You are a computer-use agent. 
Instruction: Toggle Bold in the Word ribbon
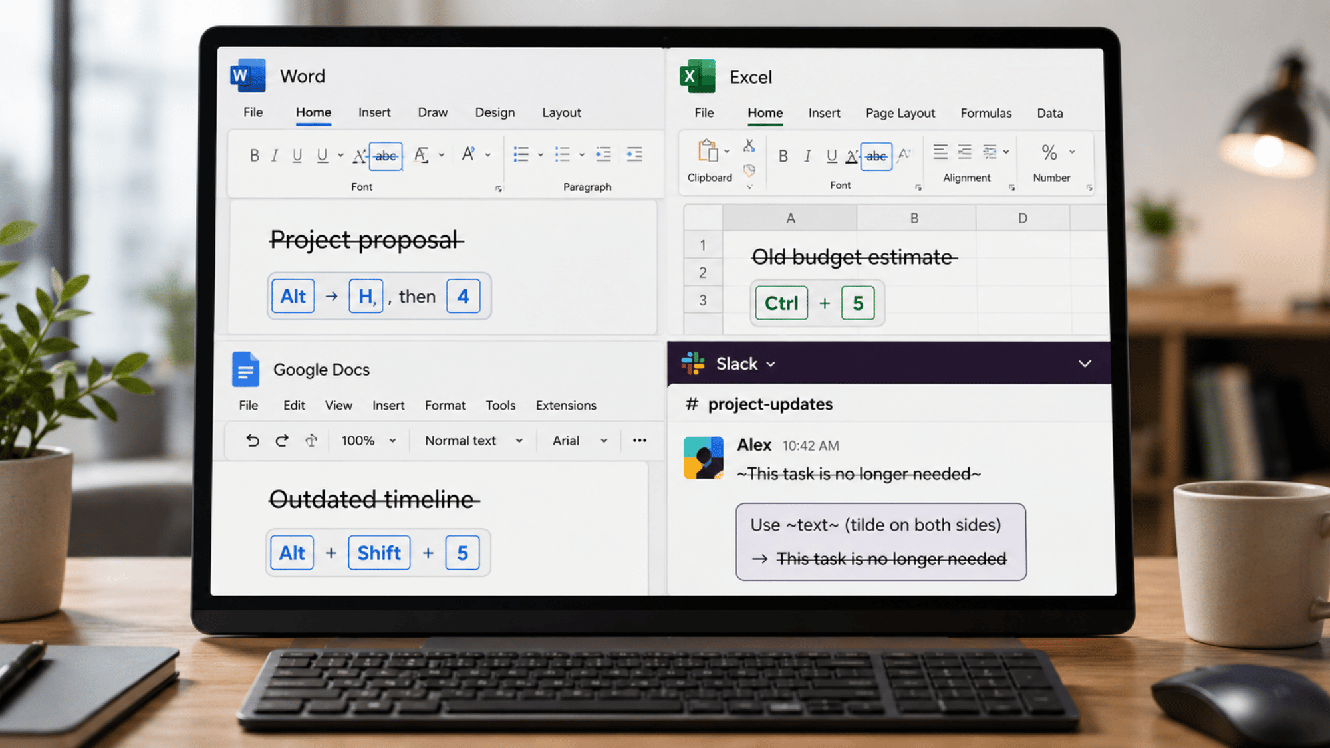tap(254, 156)
